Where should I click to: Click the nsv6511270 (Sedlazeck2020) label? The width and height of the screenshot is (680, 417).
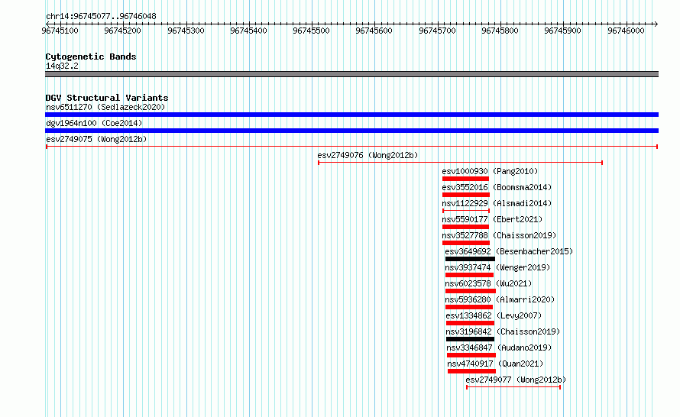[105, 107]
